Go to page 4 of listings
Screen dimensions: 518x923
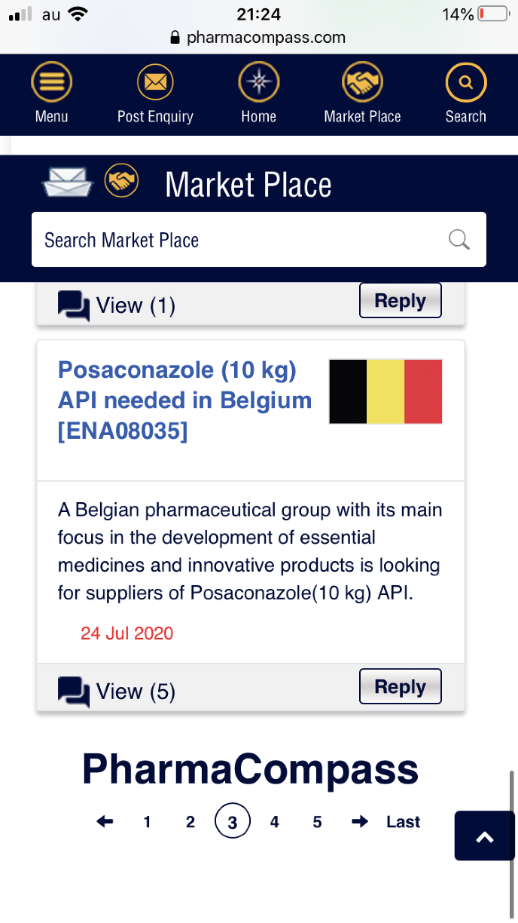(275, 822)
